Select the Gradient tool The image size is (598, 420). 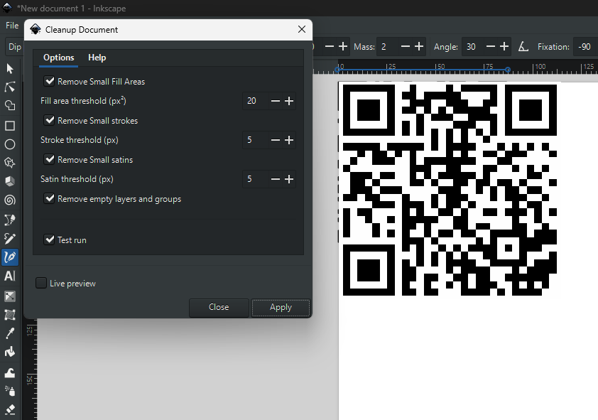10,296
